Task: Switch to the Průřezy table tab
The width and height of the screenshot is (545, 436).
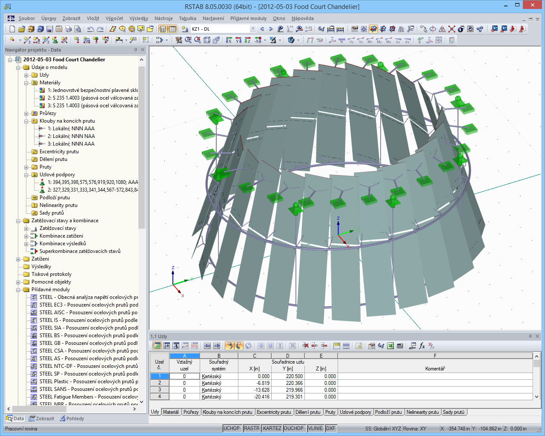Action: coord(191,412)
